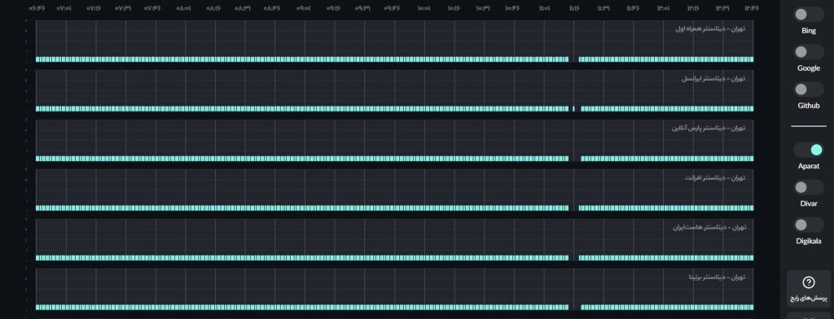Select the تهران - دیتاسنتر پارس آنلاین chart title
The image size is (834, 319).
pos(709,128)
